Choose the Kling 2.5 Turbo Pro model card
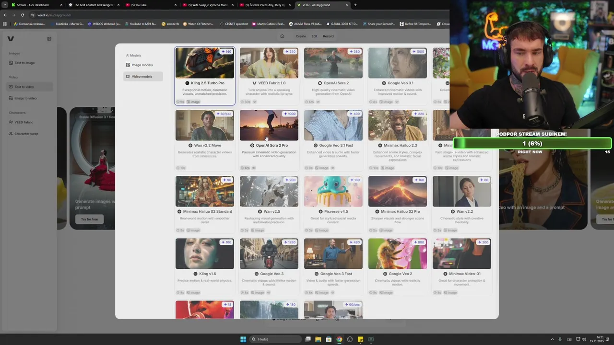Image resolution: width=614 pixels, height=345 pixels. (205, 76)
